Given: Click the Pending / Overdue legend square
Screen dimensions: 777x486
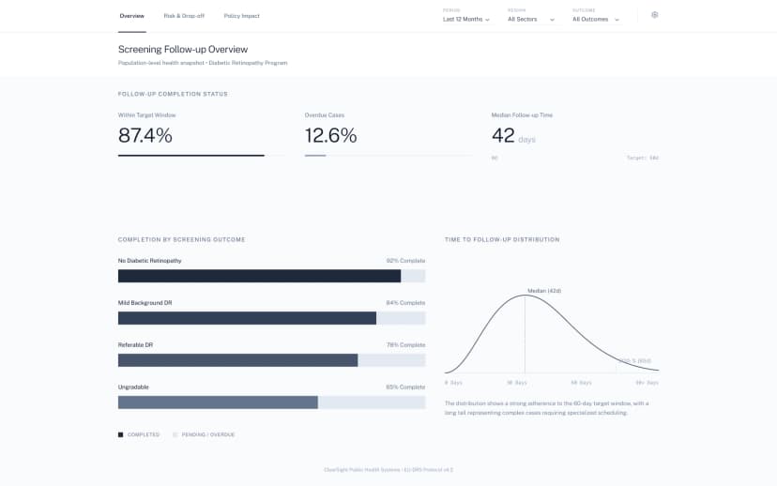Looking at the screenshot, I should point(175,434).
